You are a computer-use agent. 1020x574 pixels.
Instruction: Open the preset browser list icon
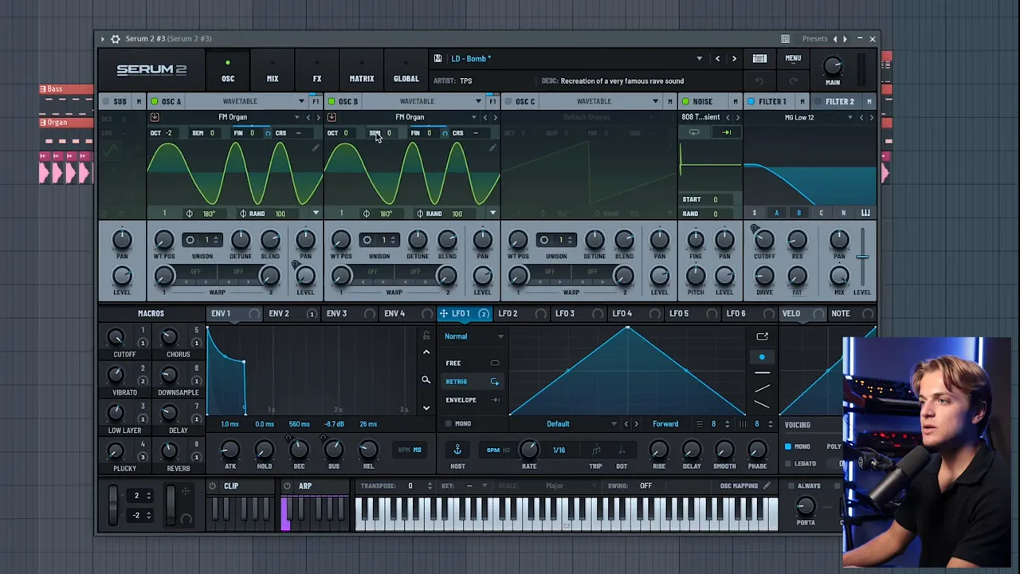pos(759,58)
